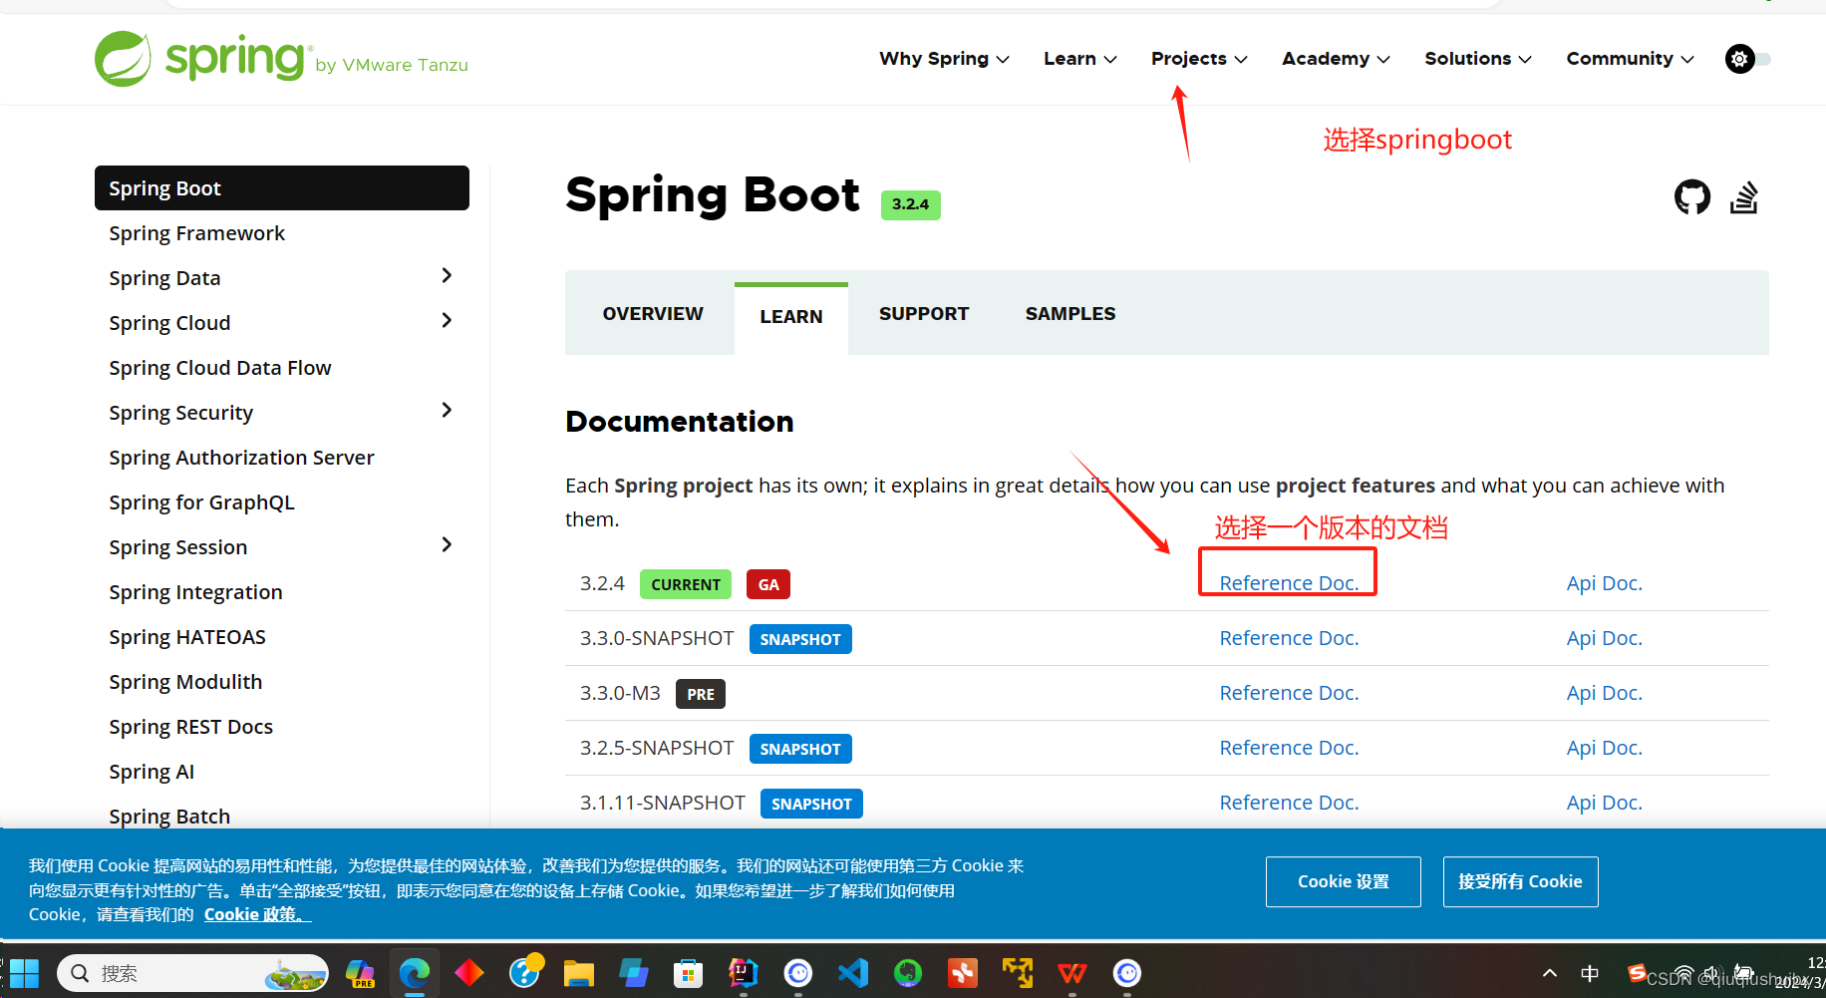Open Spring Modulith project
Screen dimensions: 1826x998
pyautogui.click(x=186, y=682)
